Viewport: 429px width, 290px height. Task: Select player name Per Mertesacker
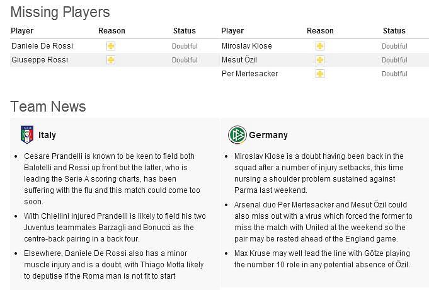coord(250,73)
